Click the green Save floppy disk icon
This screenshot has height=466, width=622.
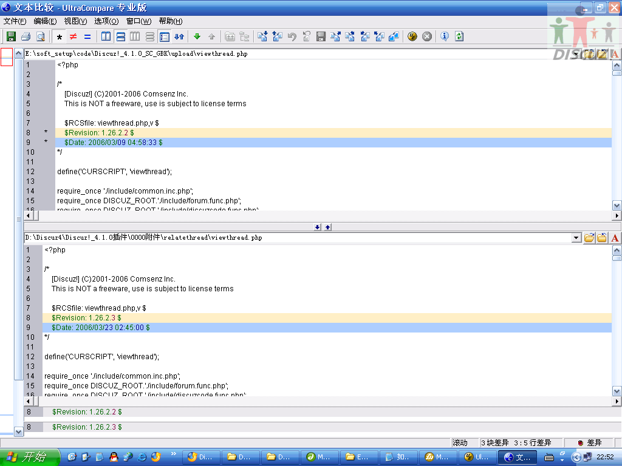11,37
